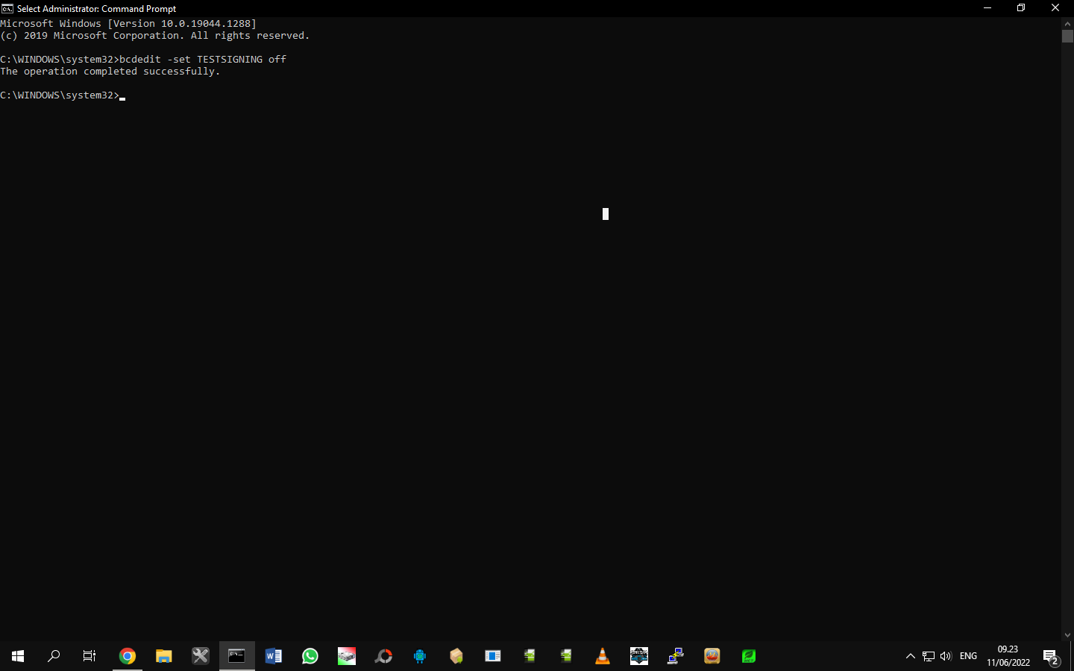Launch the green leaf app icon

tap(749, 656)
